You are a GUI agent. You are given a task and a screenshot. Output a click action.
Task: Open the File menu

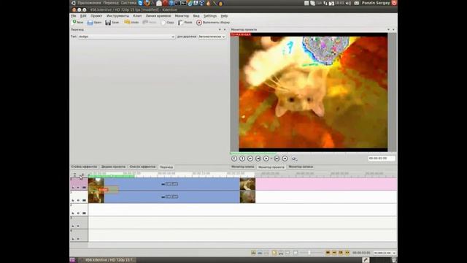[74, 16]
